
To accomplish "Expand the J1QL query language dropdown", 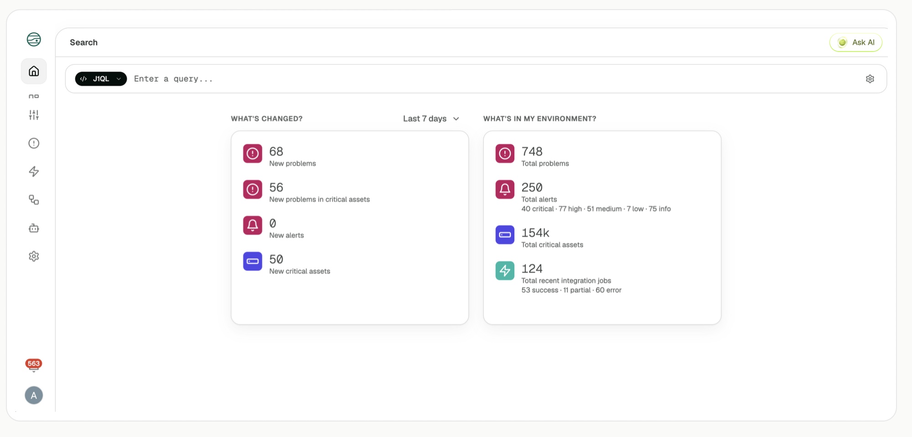I will click(x=101, y=79).
